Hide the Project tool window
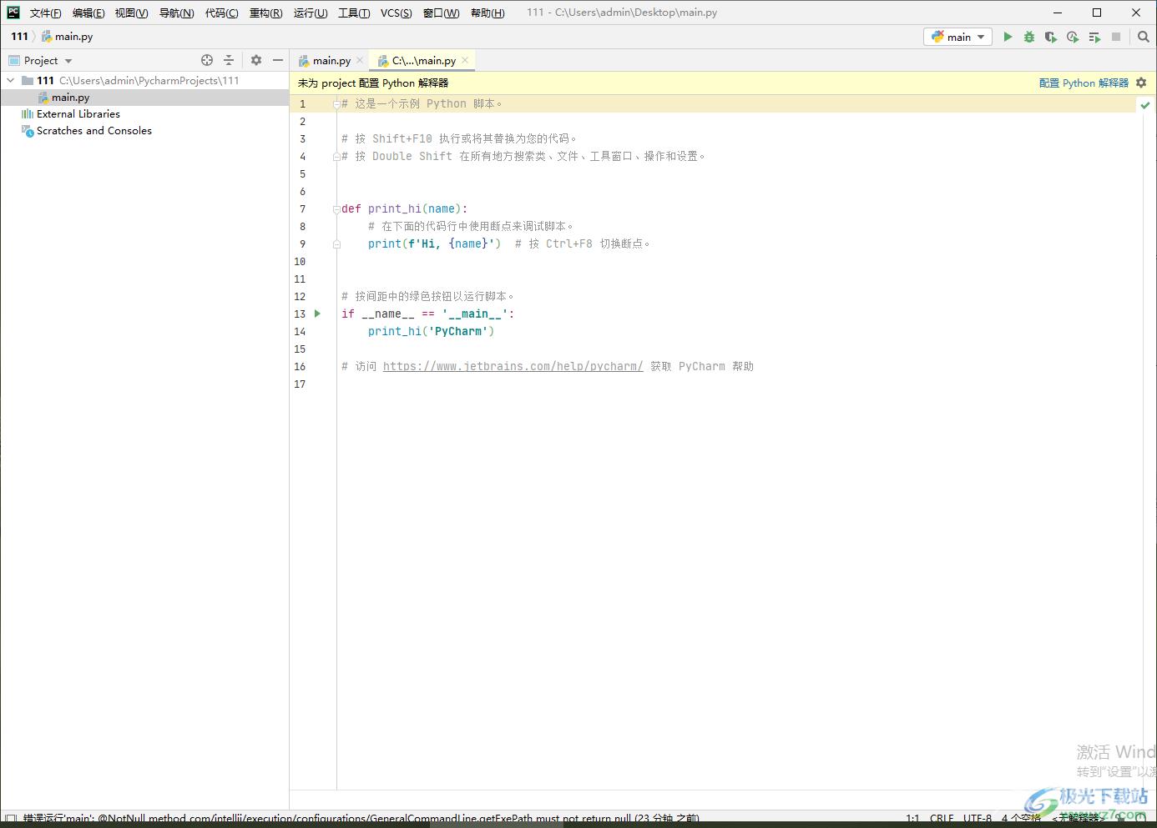The image size is (1157, 828). [x=278, y=60]
